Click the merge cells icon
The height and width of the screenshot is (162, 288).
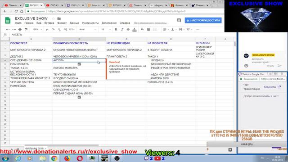(155, 29)
